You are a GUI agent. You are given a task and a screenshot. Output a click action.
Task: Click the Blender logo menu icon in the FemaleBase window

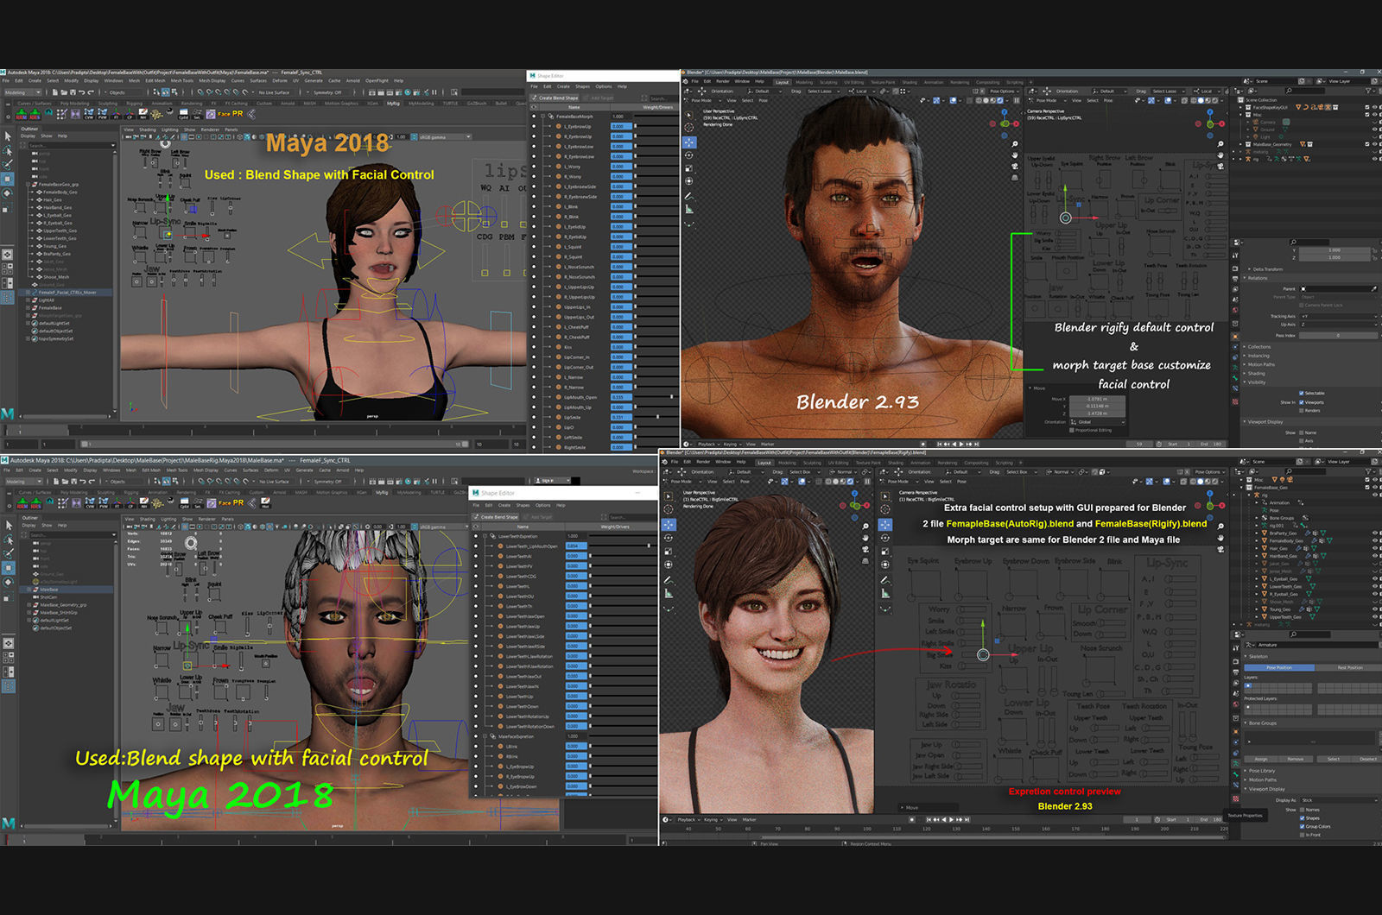[x=665, y=462]
